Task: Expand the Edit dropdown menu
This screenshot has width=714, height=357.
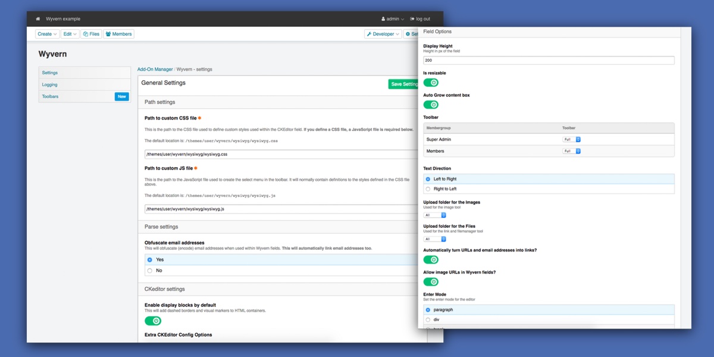Action: pyautogui.click(x=70, y=34)
